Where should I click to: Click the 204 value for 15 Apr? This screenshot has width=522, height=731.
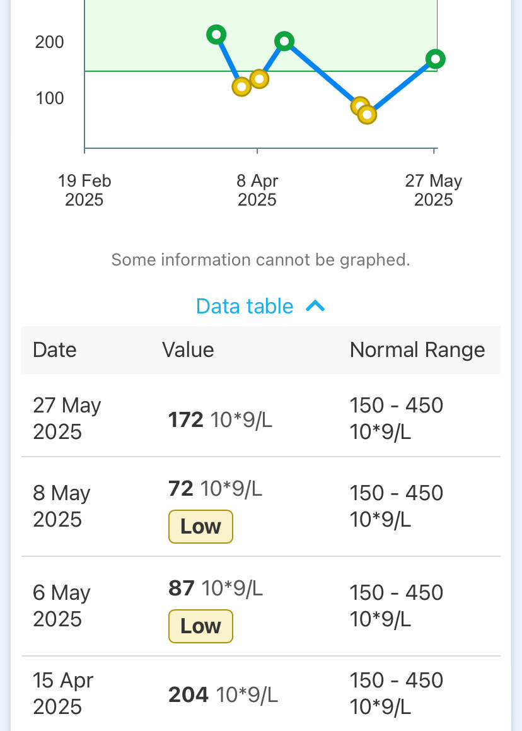188,695
